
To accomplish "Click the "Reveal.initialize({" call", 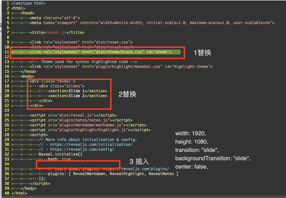I will (61, 154).
